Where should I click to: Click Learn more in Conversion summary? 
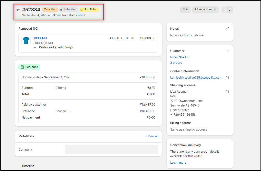(178, 163)
